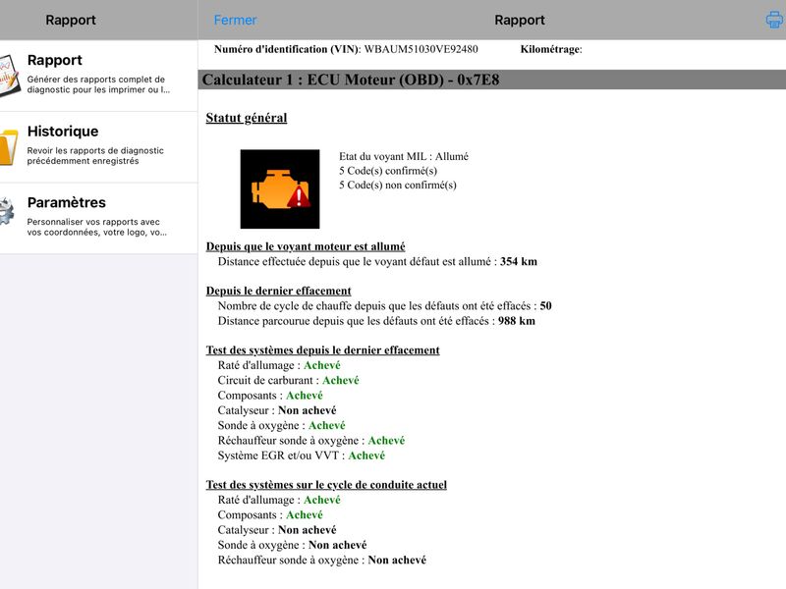The height and width of the screenshot is (589, 786).
Task: Click 'Depuis que le voyant moteur est allumé' heading
Action: 306,246
